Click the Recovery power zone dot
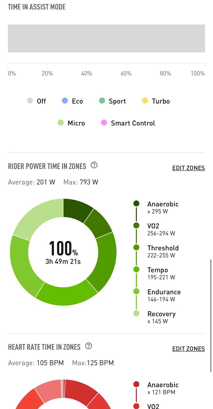 tap(136, 314)
